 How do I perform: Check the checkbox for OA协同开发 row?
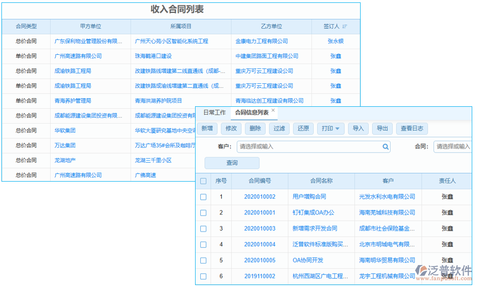click(x=203, y=260)
